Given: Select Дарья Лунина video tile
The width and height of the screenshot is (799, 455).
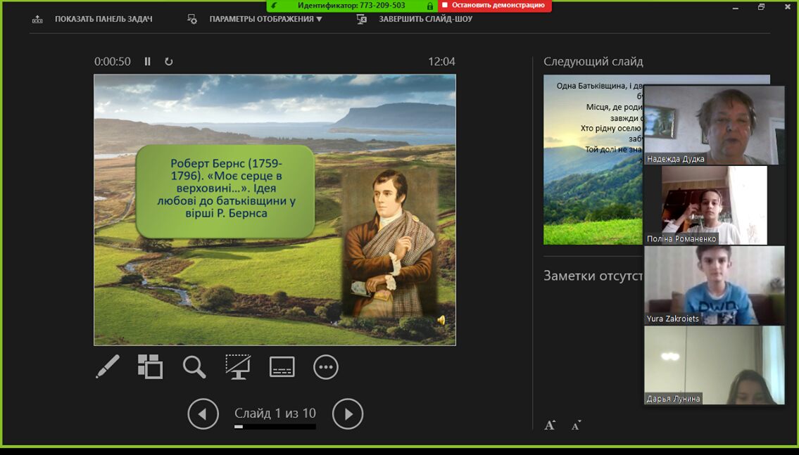Looking at the screenshot, I should pos(714,365).
